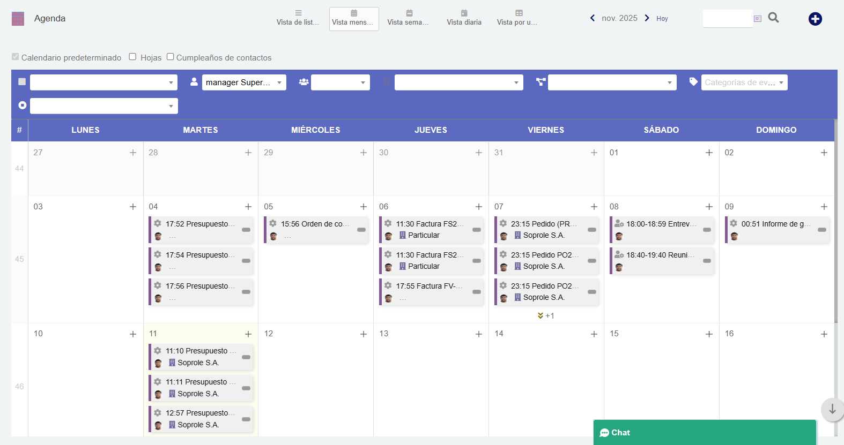Expand the user group filter dropdown
Screen dimensions: 844x445
coord(340,82)
